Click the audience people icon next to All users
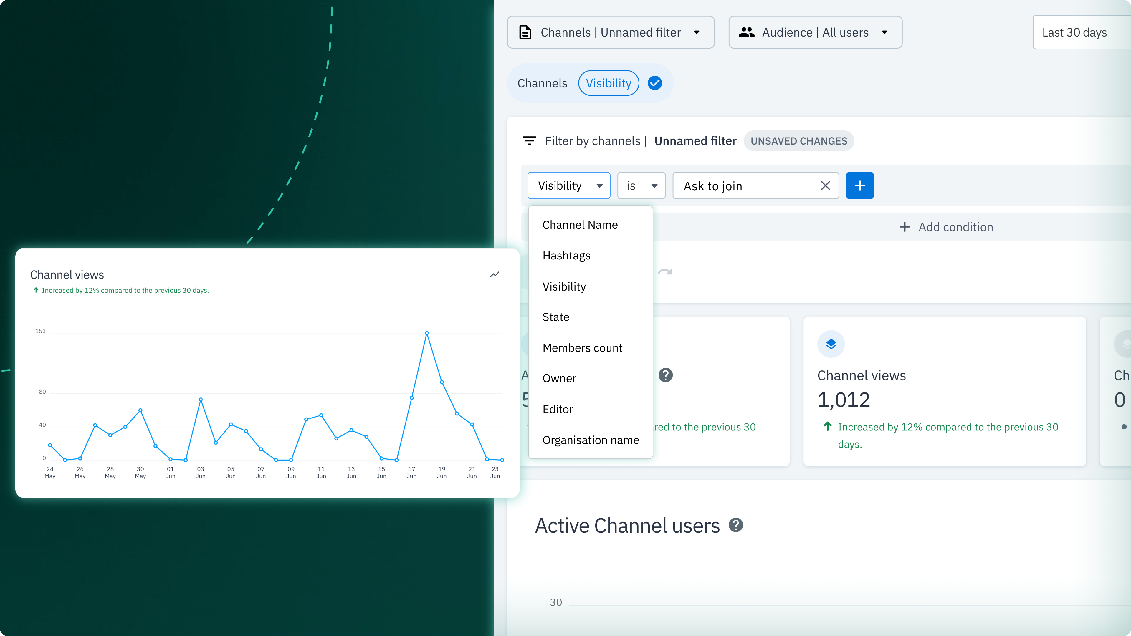 point(747,32)
